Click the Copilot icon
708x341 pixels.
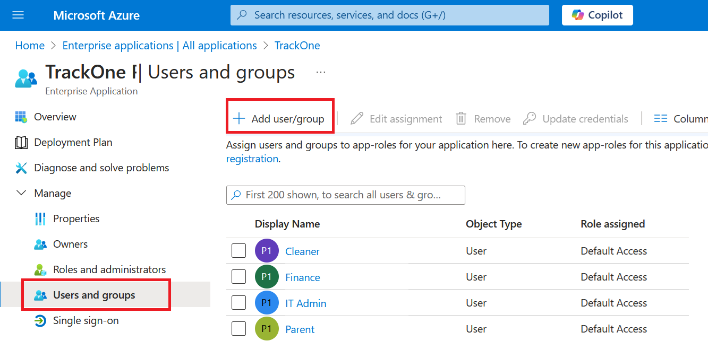(x=578, y=15)
